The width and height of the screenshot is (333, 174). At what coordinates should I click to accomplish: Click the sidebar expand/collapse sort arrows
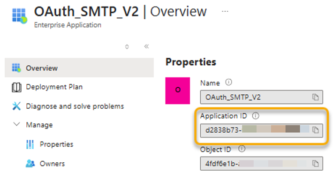[127, 46]
